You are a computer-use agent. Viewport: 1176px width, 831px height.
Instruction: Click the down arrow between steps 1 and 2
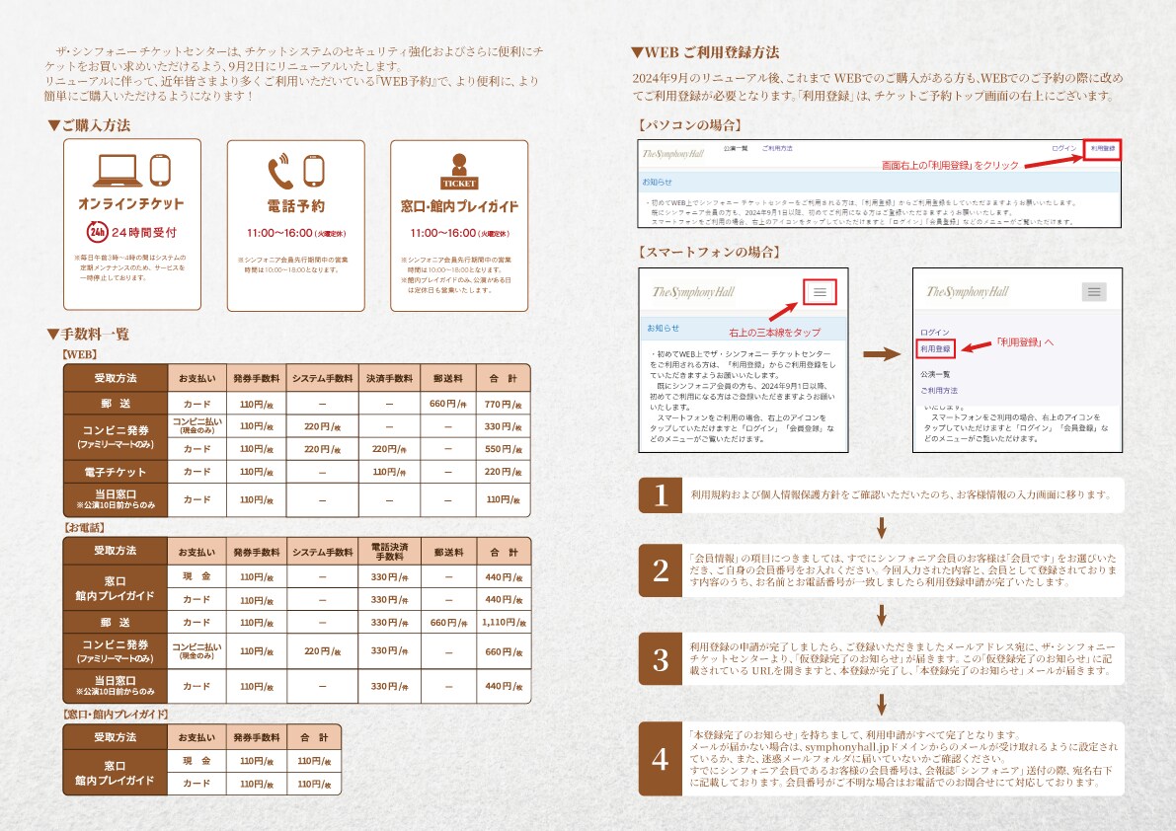[881, 528]
